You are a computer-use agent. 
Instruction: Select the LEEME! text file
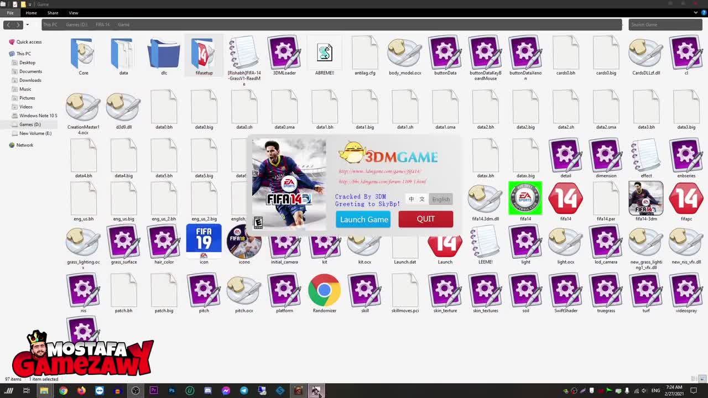[x=485, y=245]
